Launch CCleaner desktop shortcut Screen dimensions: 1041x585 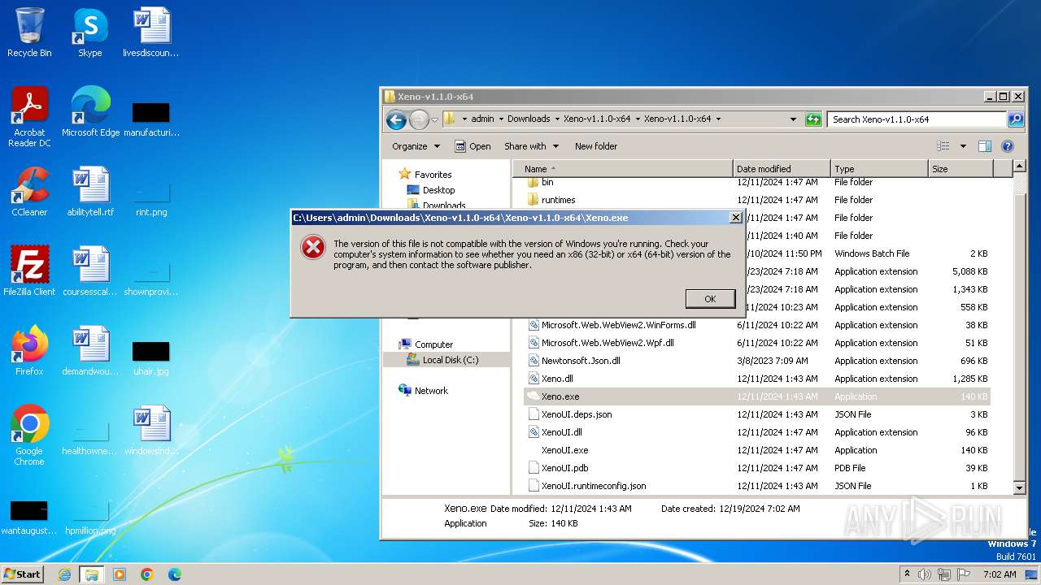pyautogui.click(x=29, y=192)
